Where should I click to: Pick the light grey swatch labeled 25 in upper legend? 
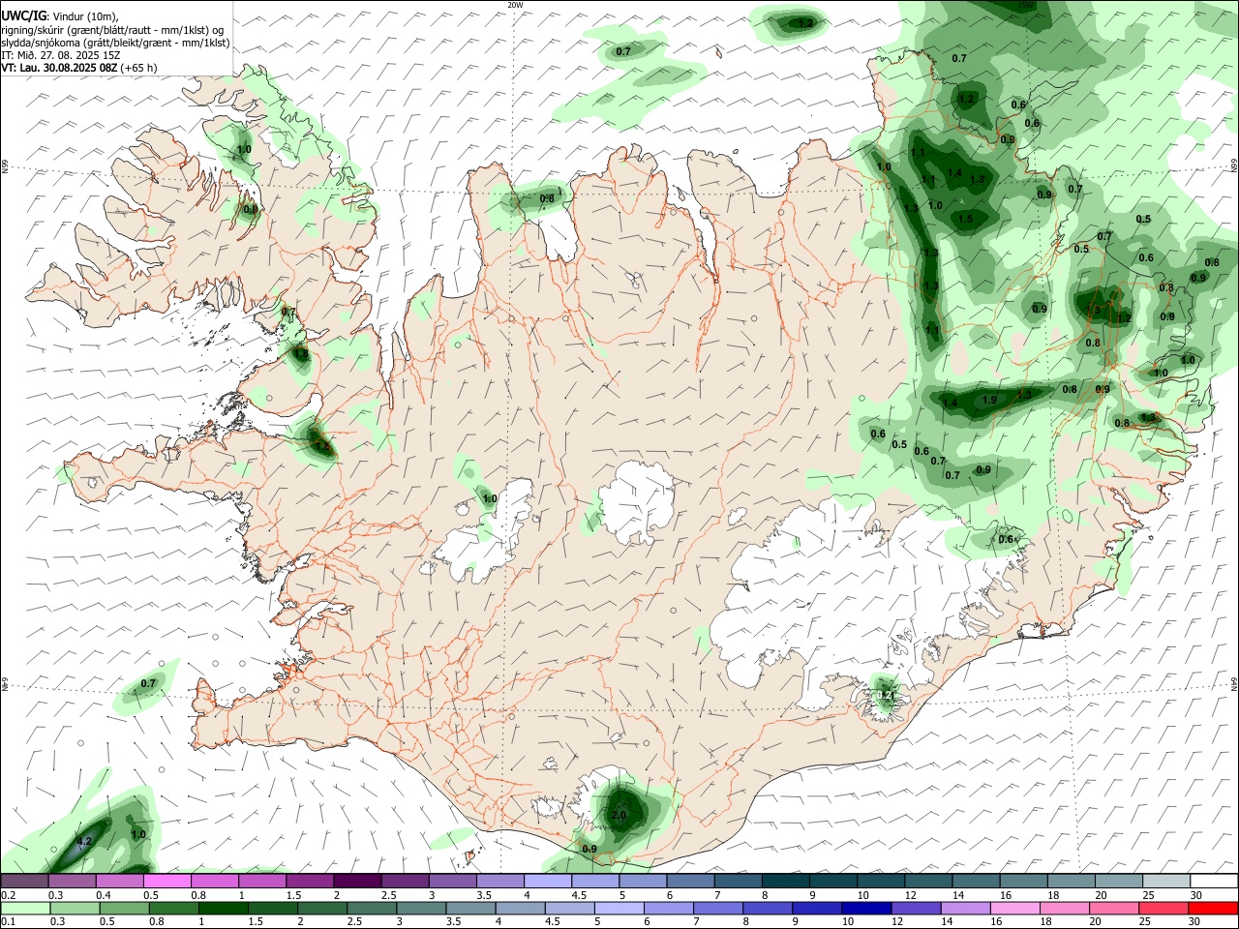pyautogui.click(x=1166, y=882)
